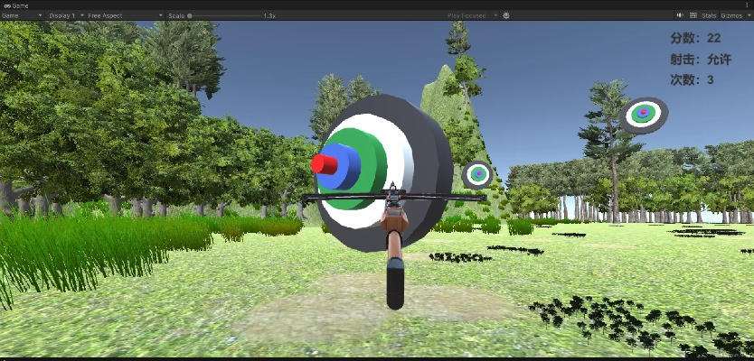Open the Game window three-dot menu
The width and height of the screenshot is (754, 361).
pyautogui.click(x=748, y=5)
